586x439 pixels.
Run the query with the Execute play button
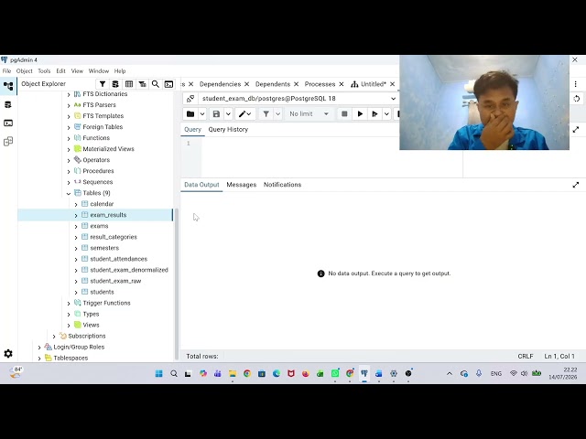click(360, 113)
